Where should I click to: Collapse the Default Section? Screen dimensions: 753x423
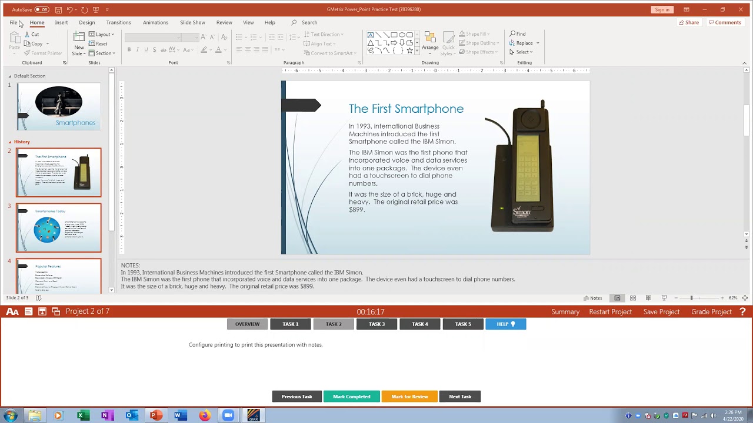point(10,76)
